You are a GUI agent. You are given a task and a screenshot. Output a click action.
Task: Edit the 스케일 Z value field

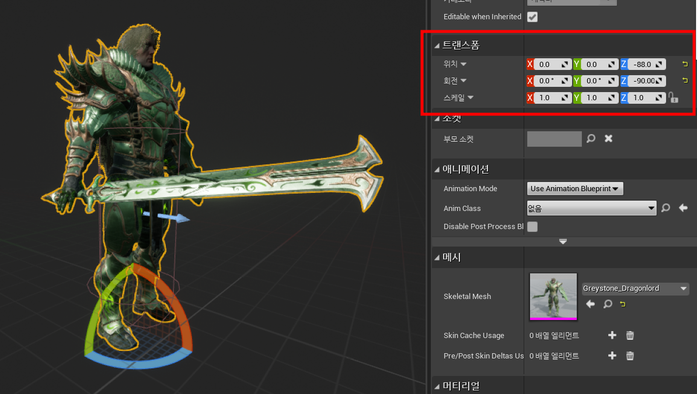pyautogui.click(x=646, y=97)
